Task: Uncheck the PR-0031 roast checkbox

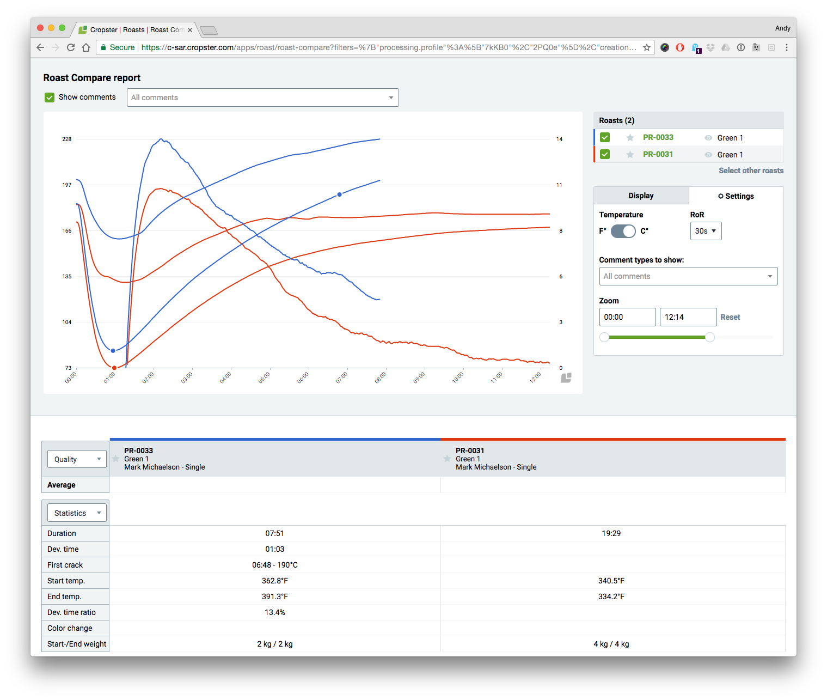Action: coord(605,155)
